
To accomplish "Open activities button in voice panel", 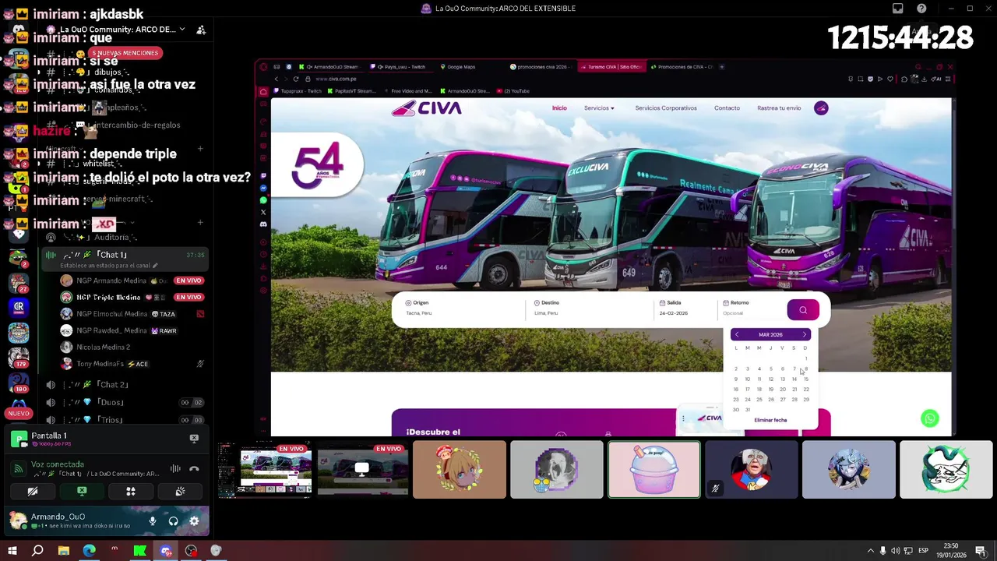I will pos(131,492).
